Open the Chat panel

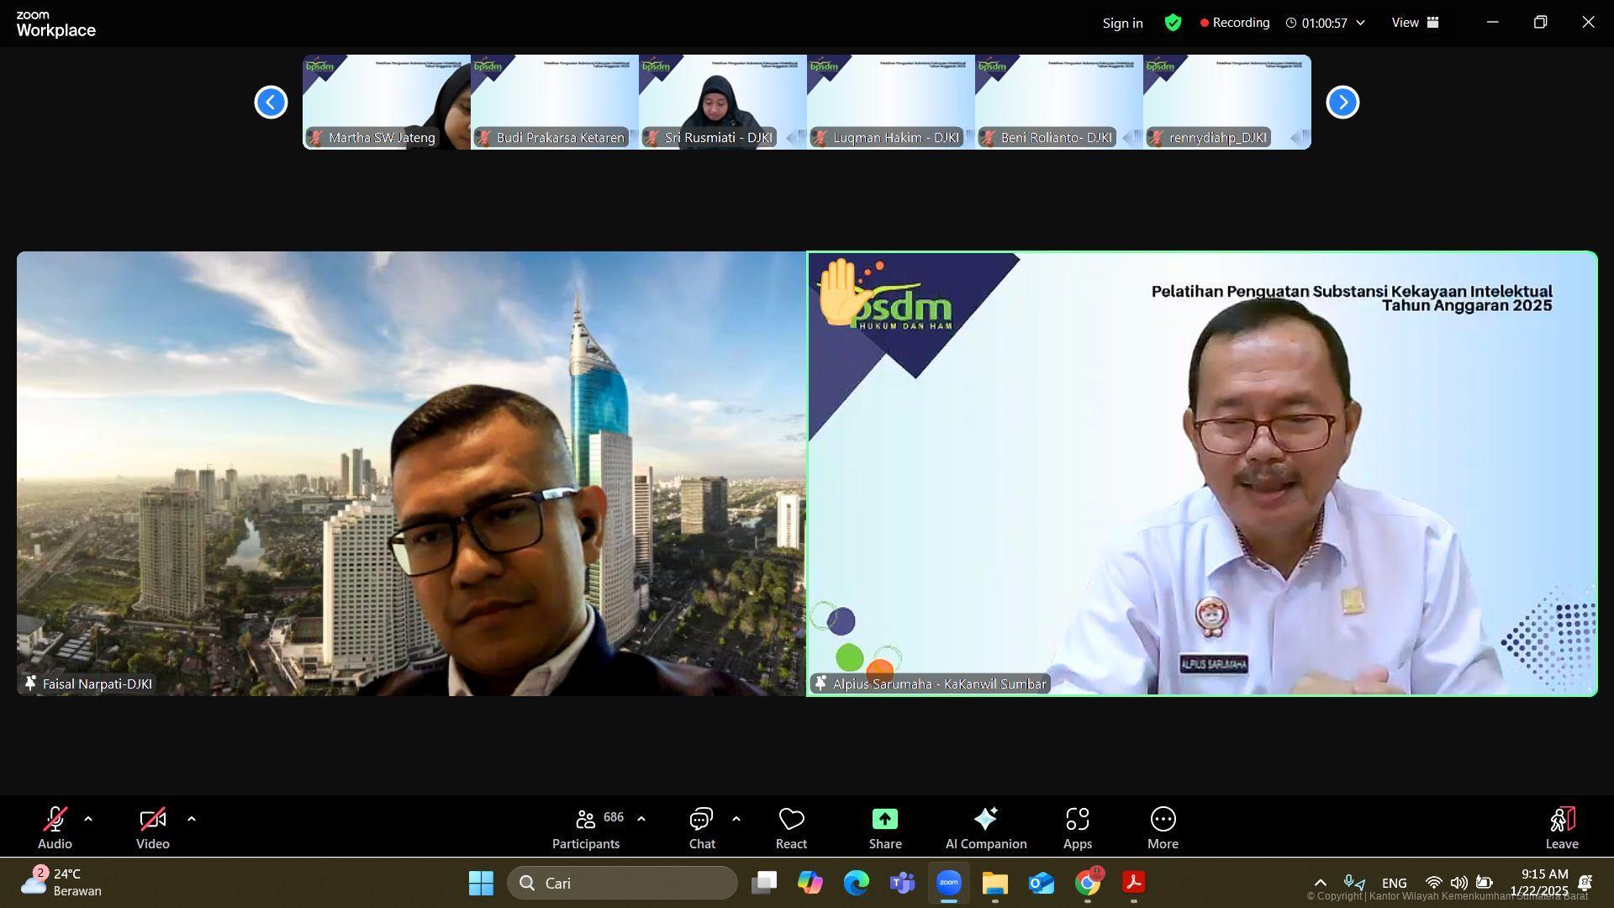[701, 828]
